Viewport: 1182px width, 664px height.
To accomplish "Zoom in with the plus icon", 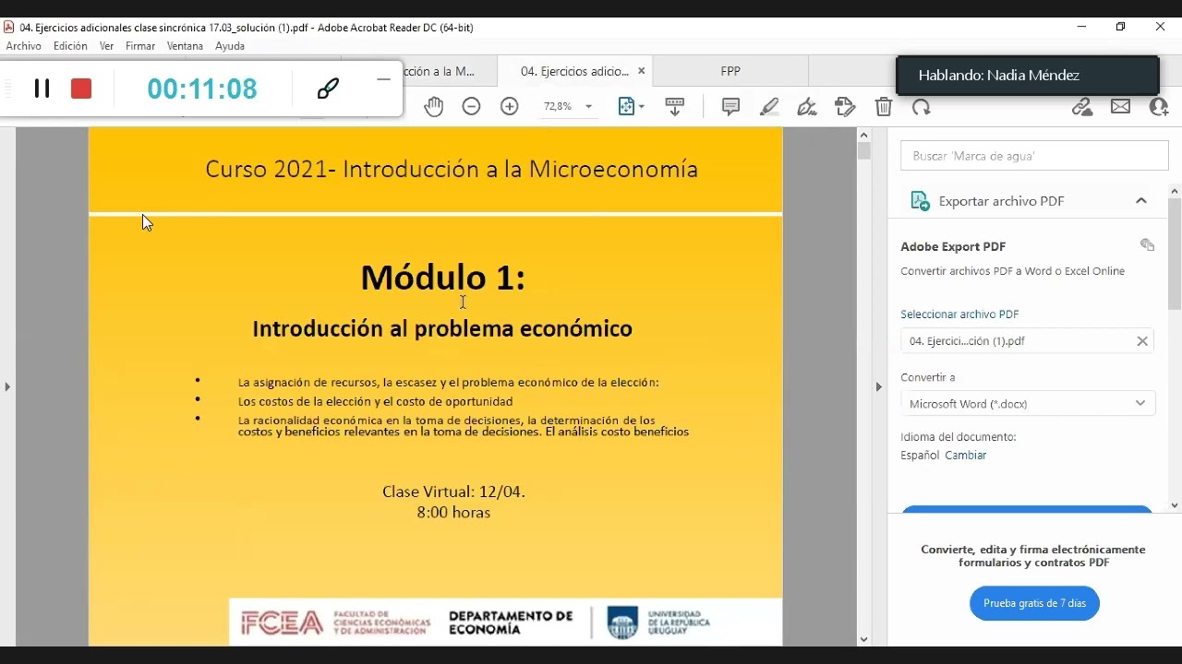I will click(x=510, y=107).
